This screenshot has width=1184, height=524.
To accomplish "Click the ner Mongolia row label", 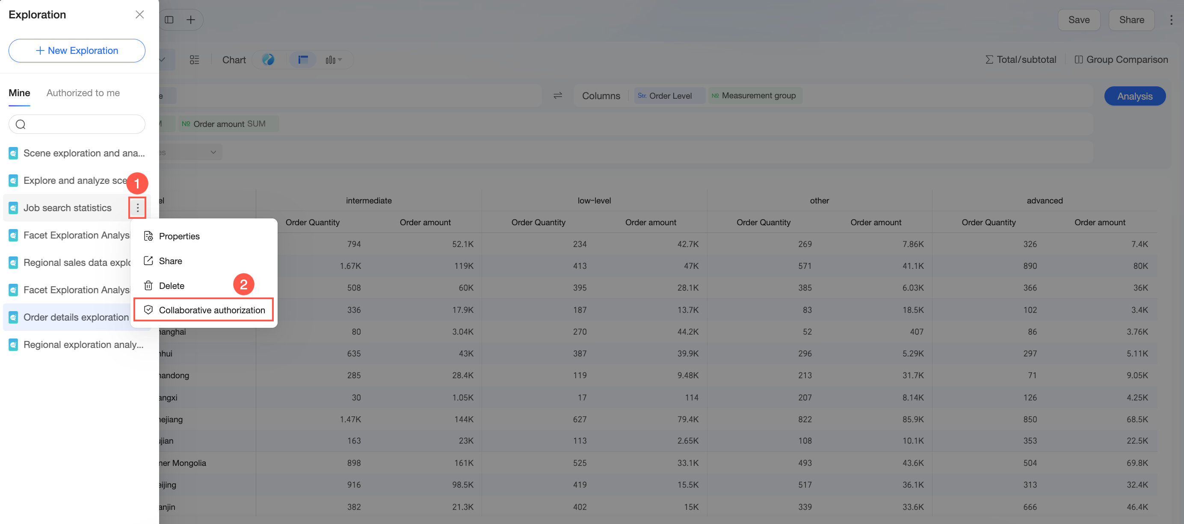I will point(183,463).
